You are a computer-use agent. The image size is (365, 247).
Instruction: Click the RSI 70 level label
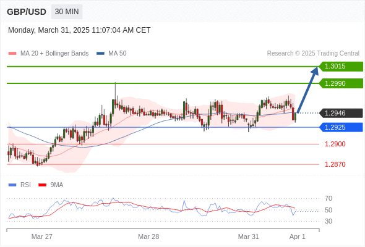(x=328, y=198)
